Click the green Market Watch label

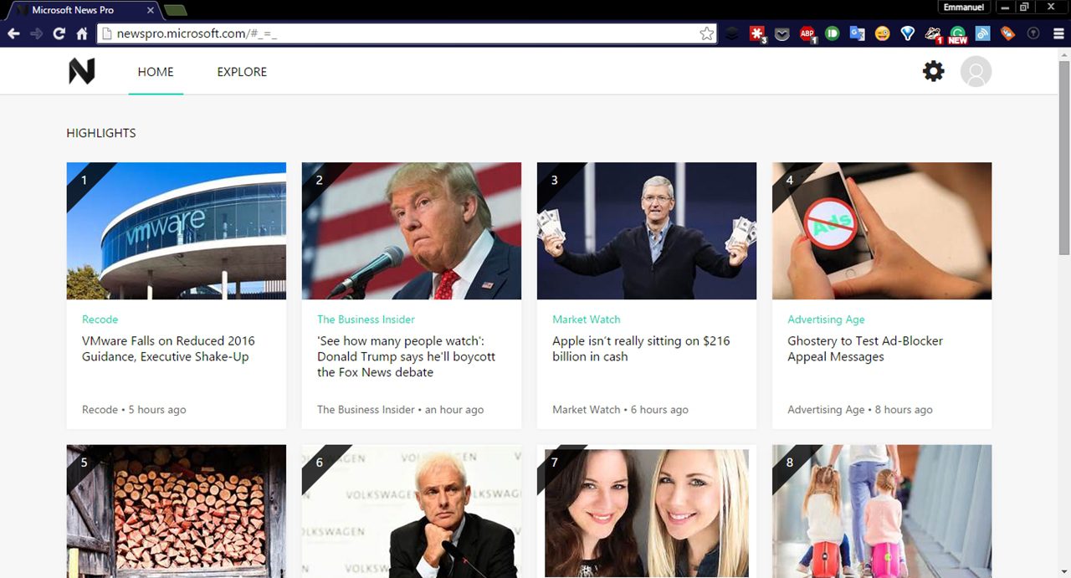(x=587, y=320)
